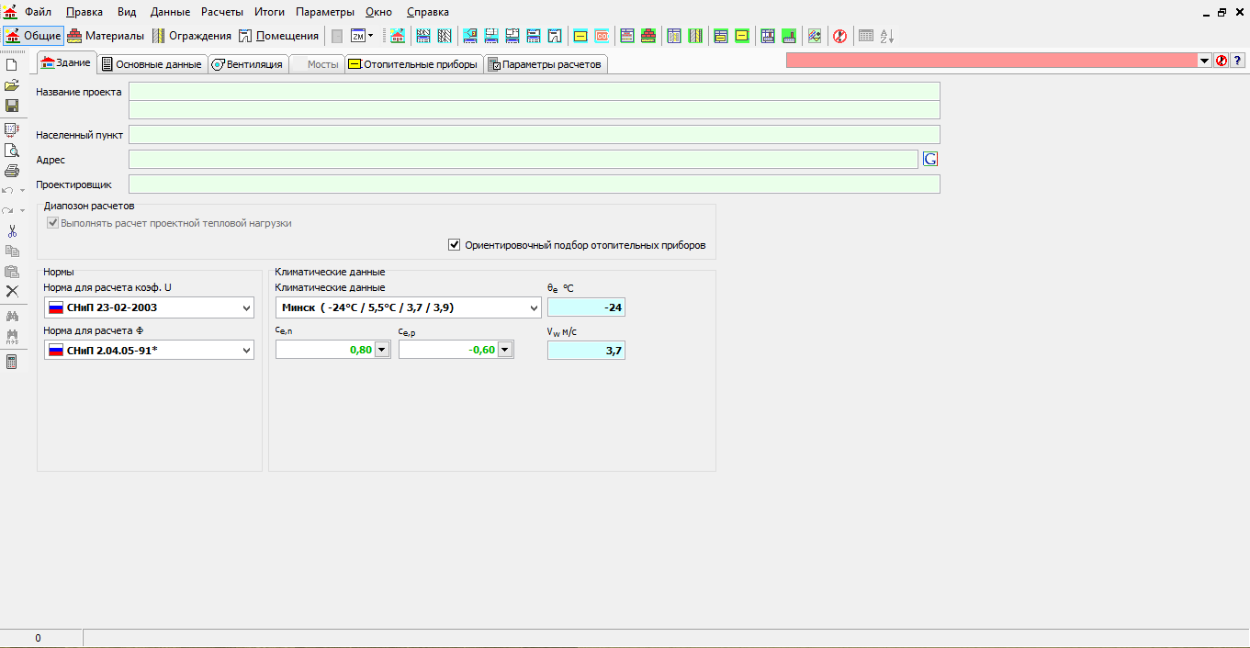Open print preview (page with magnifier)

point(12,150)
